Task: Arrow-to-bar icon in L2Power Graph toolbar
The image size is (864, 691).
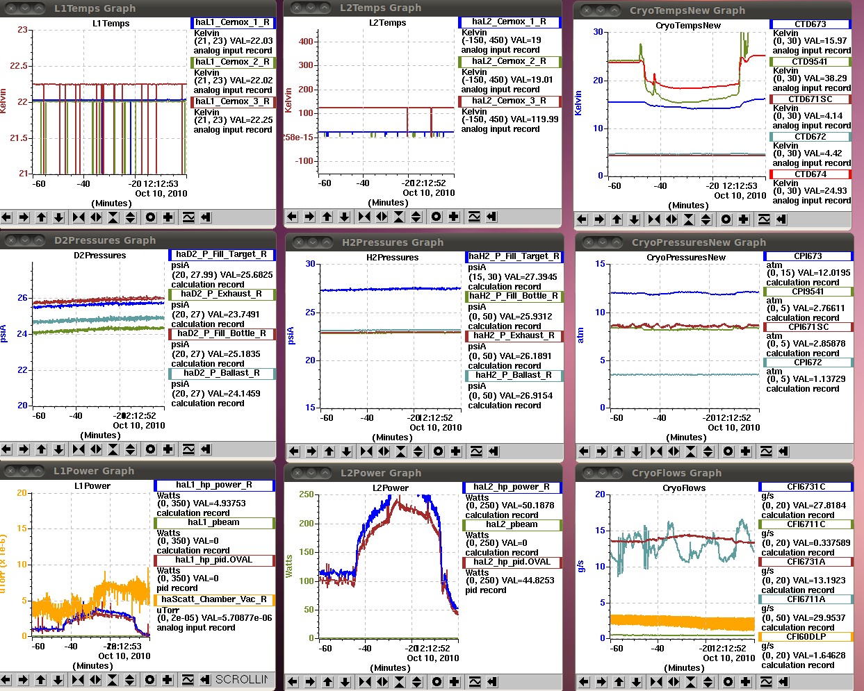Action: pos(492,682)
